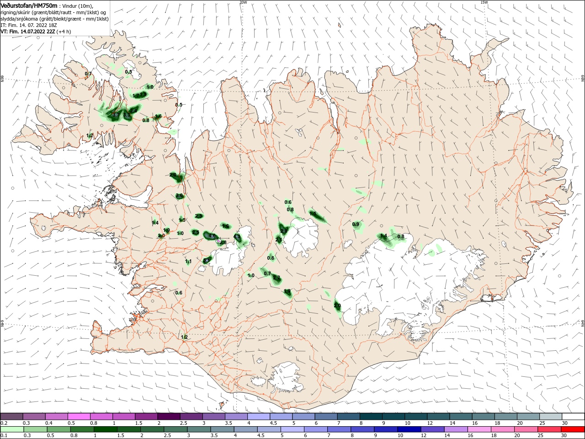
Task: Click the 2.2 precipitation value on the map
Action: click(276, 278)
